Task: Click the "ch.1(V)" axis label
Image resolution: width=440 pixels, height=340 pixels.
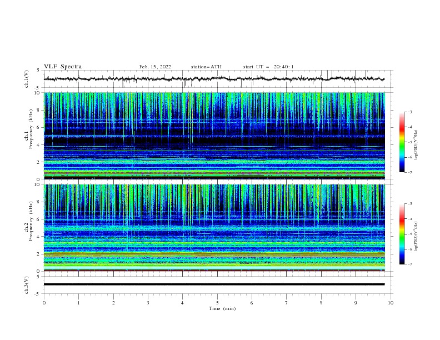Action: pos(27,79)
